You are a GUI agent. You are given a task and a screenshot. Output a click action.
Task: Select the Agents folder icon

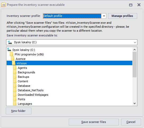point(15,68)
